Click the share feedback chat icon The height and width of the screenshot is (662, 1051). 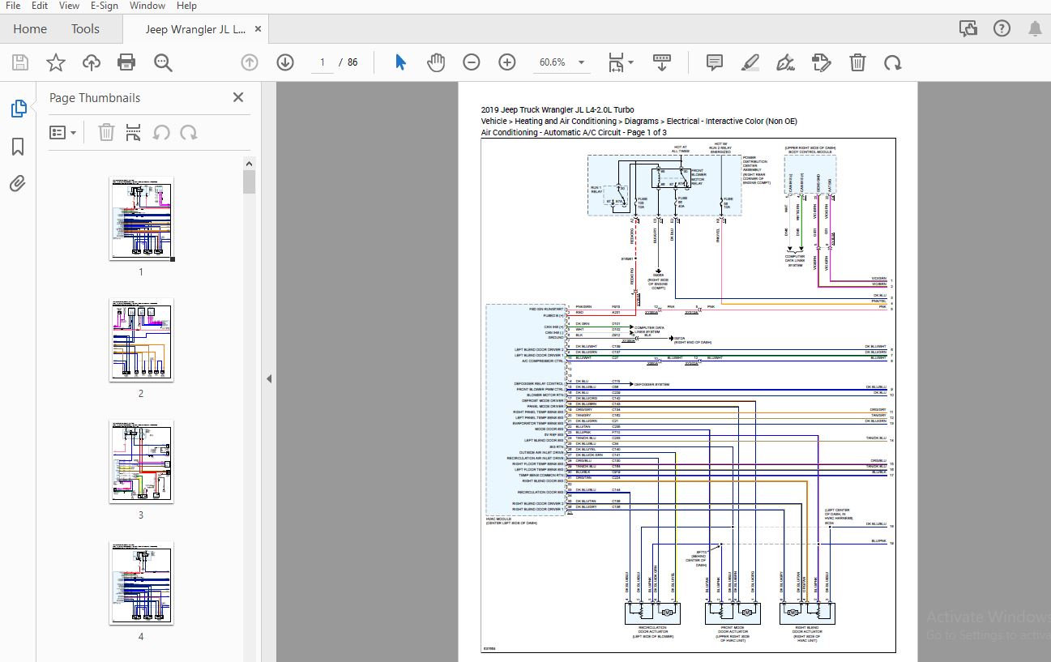968,29
